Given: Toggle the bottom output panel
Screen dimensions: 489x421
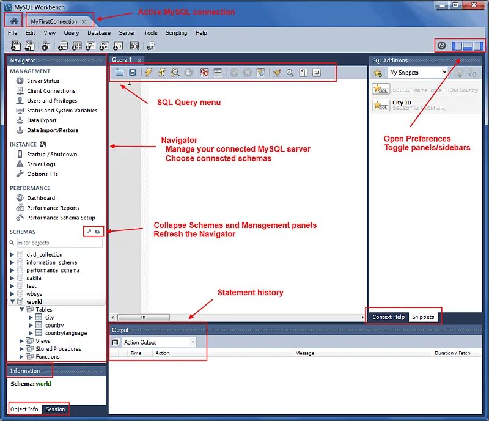Looking at the screenshot, I should click(468, 46).
